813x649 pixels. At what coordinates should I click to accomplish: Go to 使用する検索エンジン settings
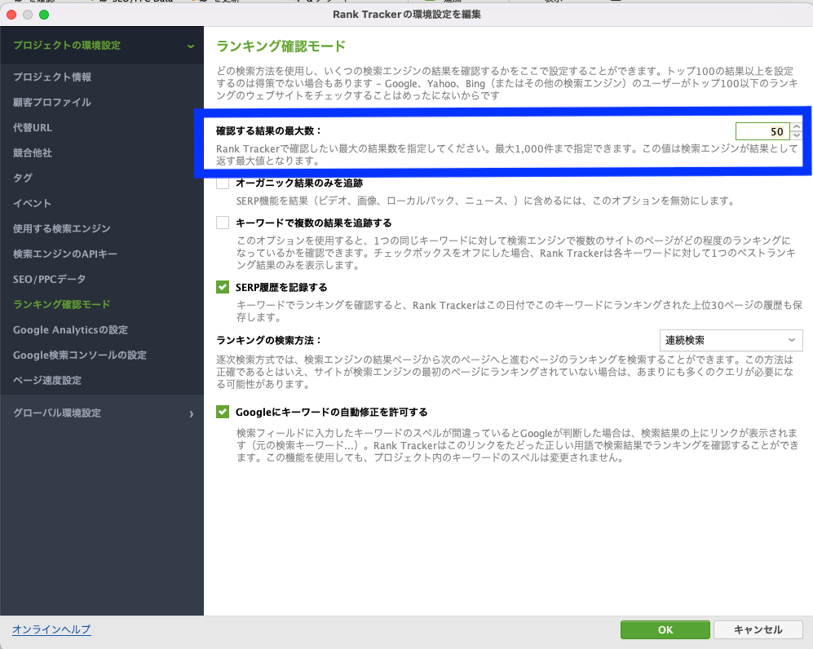[62, 228]
